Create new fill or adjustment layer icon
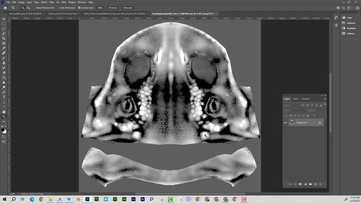 (305, 184)
